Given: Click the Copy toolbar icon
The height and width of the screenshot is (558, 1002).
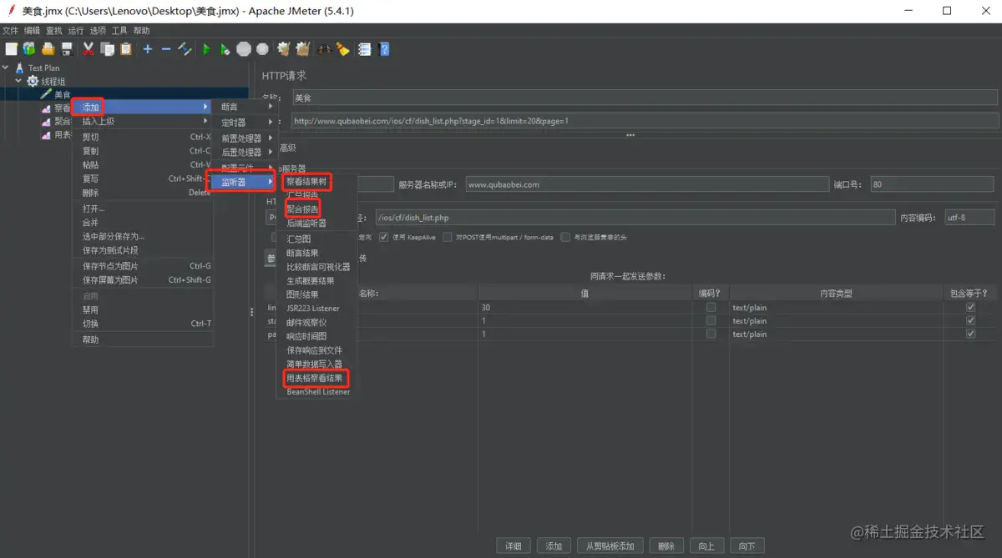Looking at the screenshot, I should (108, 49).
